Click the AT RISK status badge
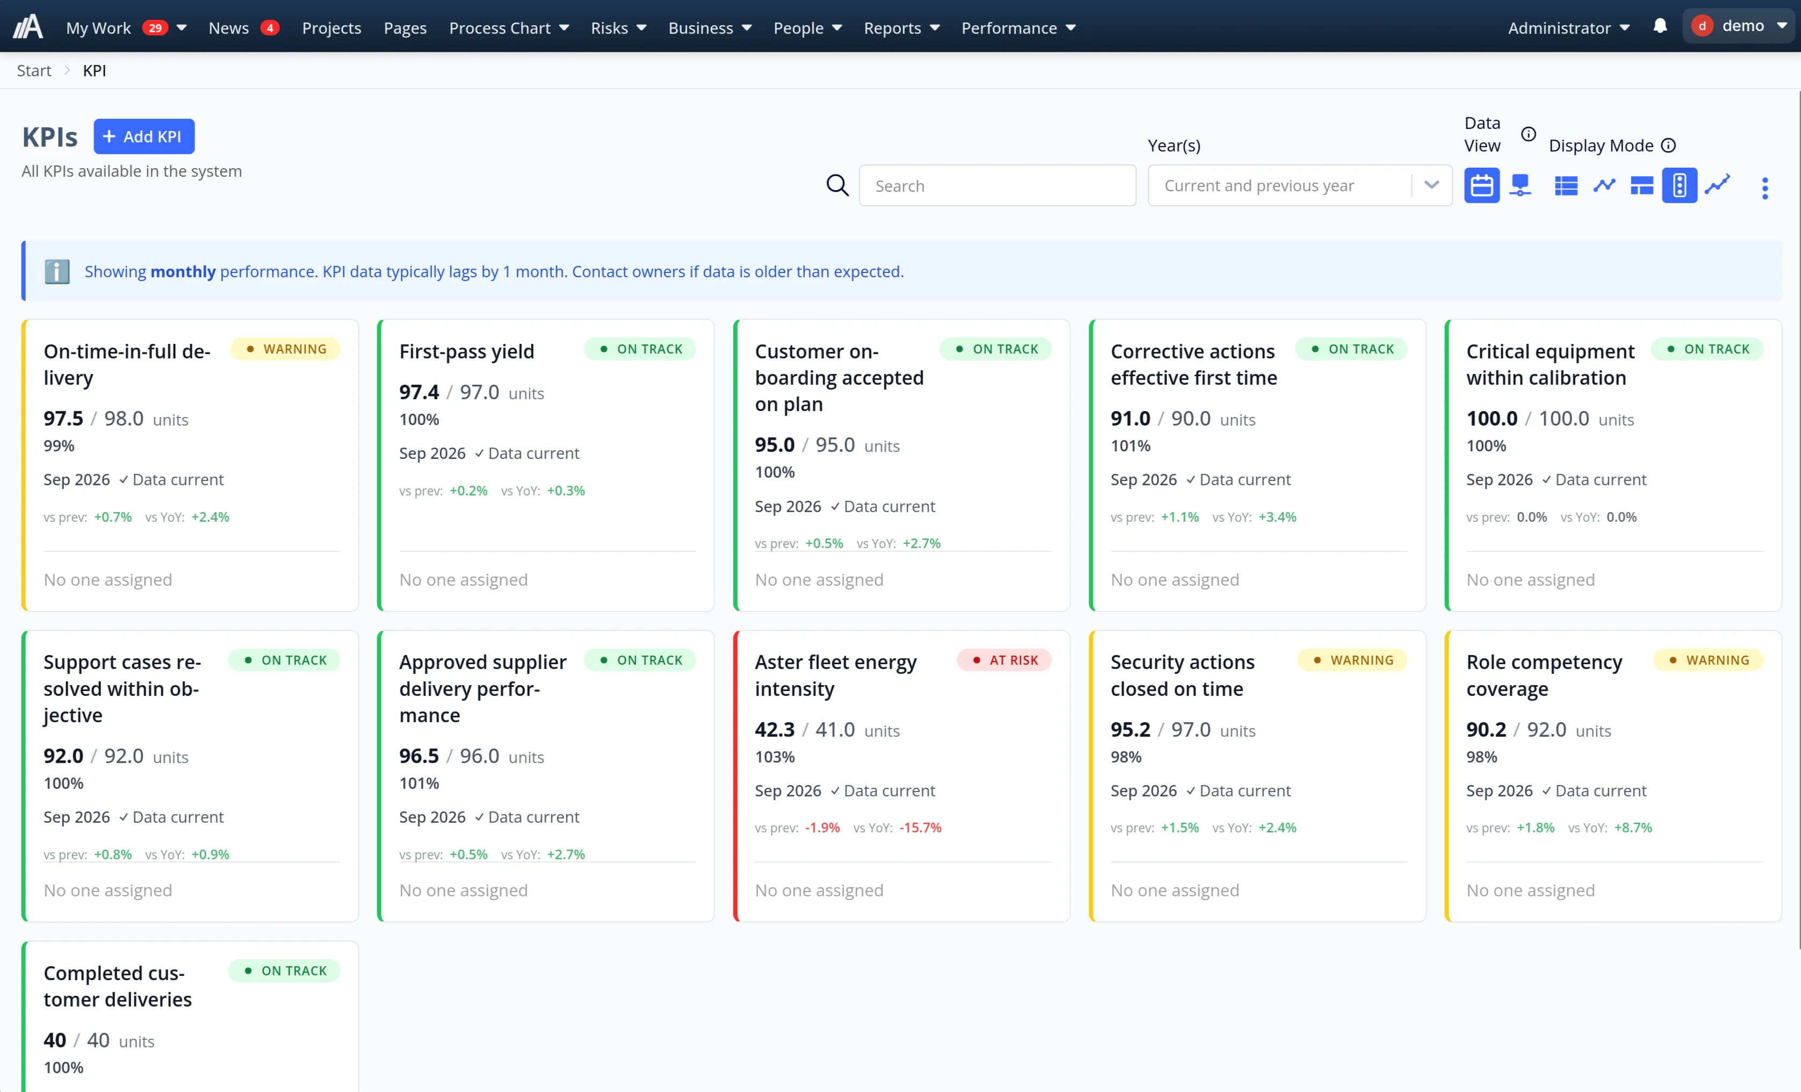 (x=1004, y=660)
